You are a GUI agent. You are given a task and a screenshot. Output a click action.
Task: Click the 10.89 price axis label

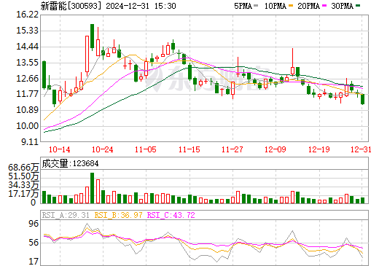pyautogui.click(x=28, y=110)
